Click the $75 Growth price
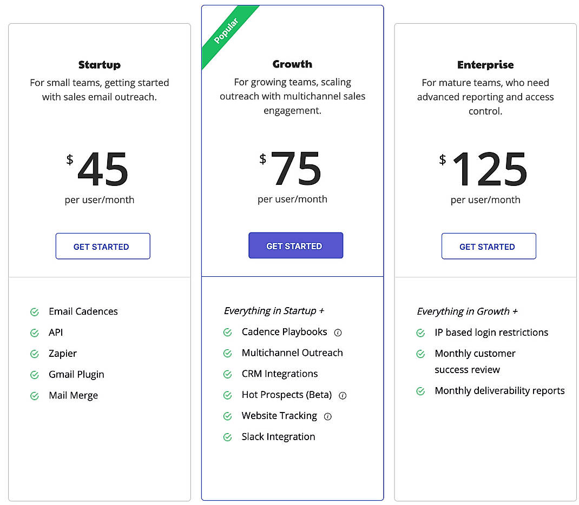The image size is (579, 505). (295, 169)
